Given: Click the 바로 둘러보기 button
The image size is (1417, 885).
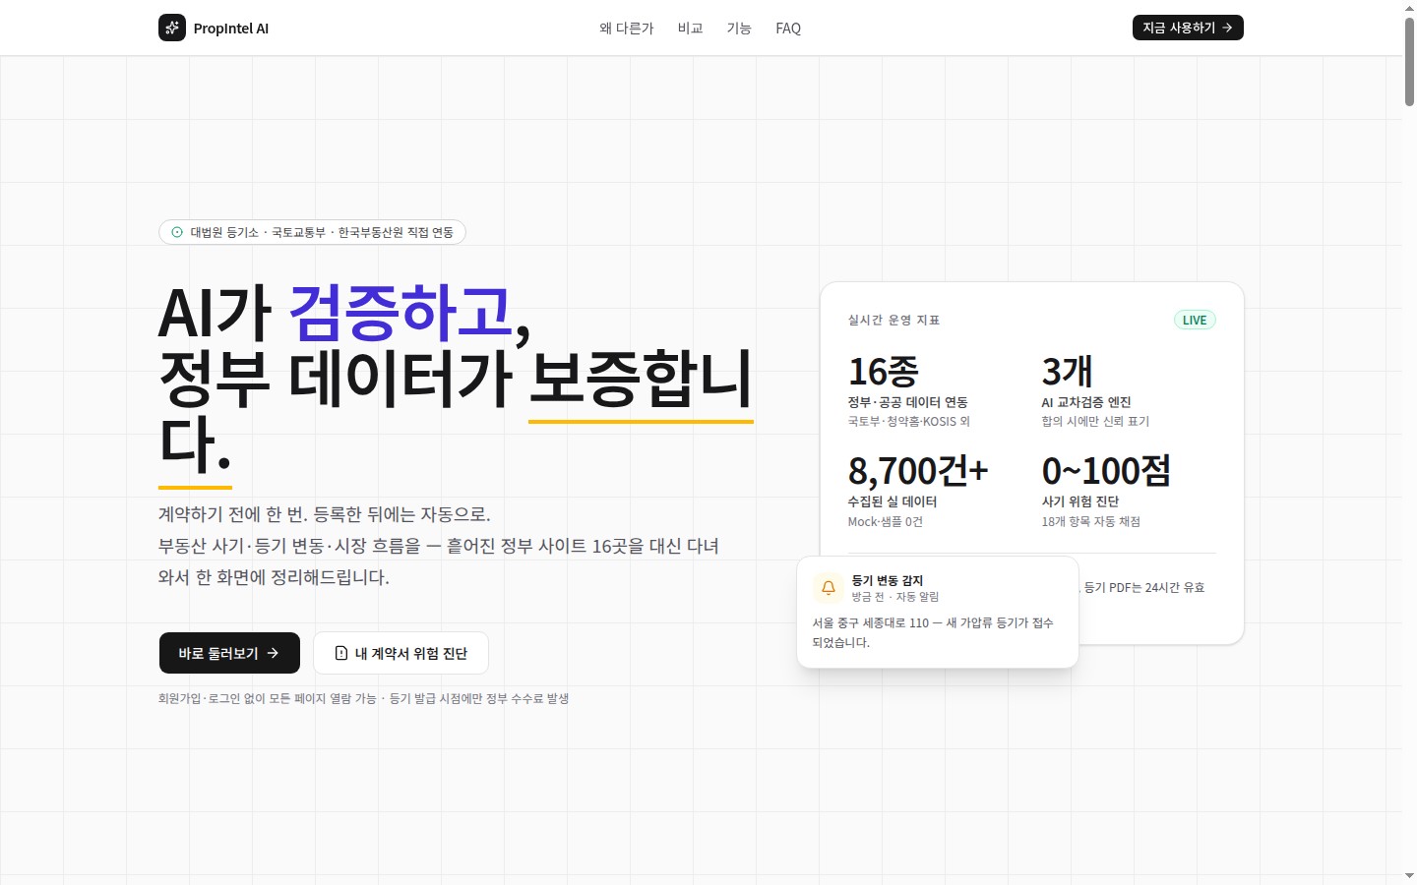Looking at the screenshot, I should pos(229,653).
